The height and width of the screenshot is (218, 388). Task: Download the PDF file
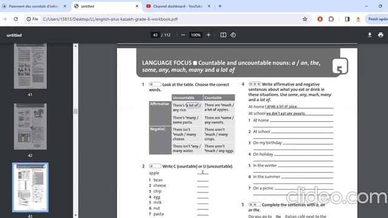click(x=370, y=35)
